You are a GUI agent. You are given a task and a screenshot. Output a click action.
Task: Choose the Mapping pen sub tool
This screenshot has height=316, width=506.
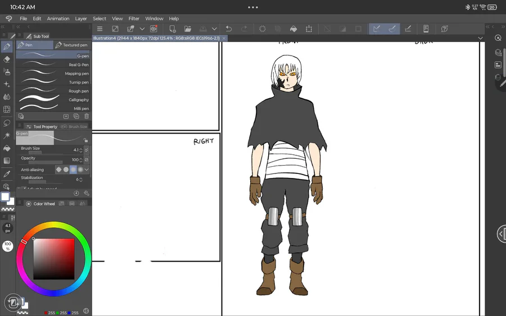point(53,74)
